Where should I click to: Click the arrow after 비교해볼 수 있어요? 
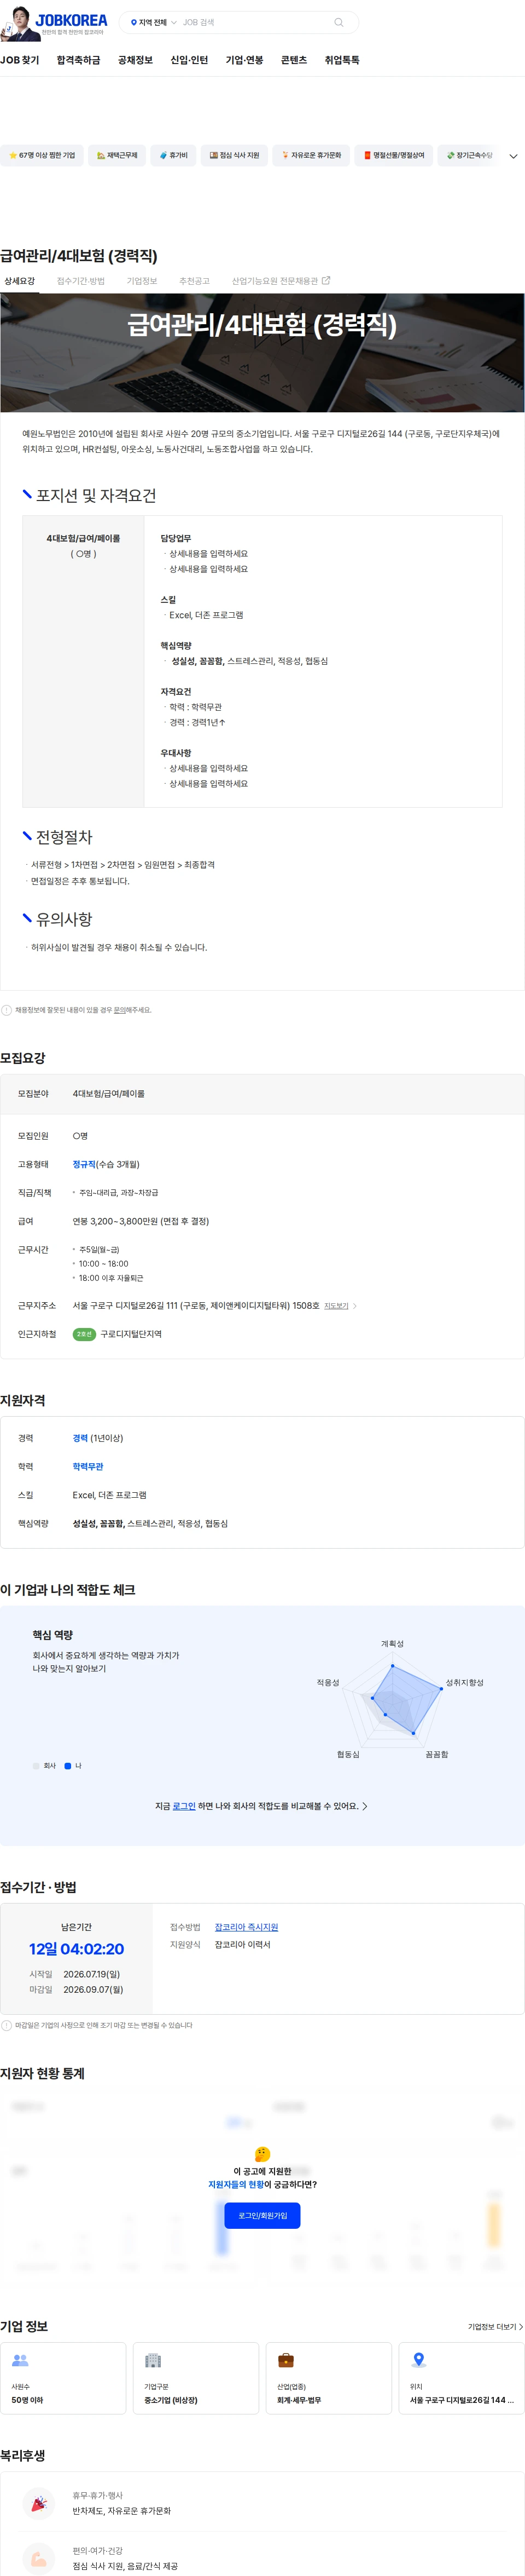click(364, 1806)
